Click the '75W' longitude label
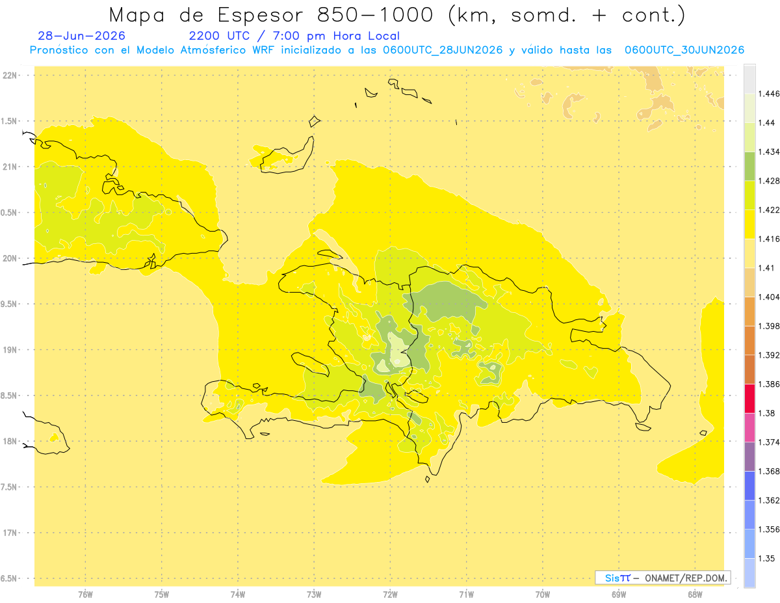 [x=161, y=595]
